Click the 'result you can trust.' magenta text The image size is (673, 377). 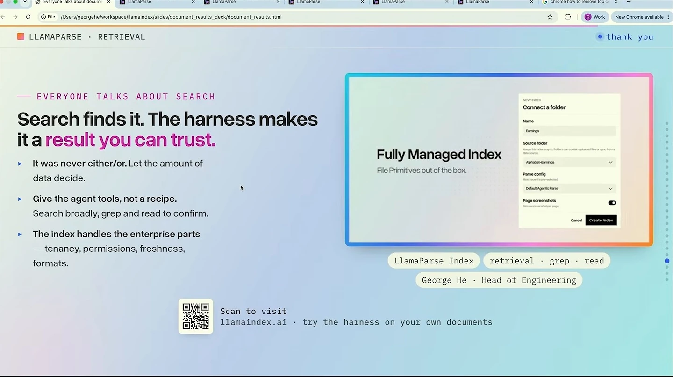point(130,140)
